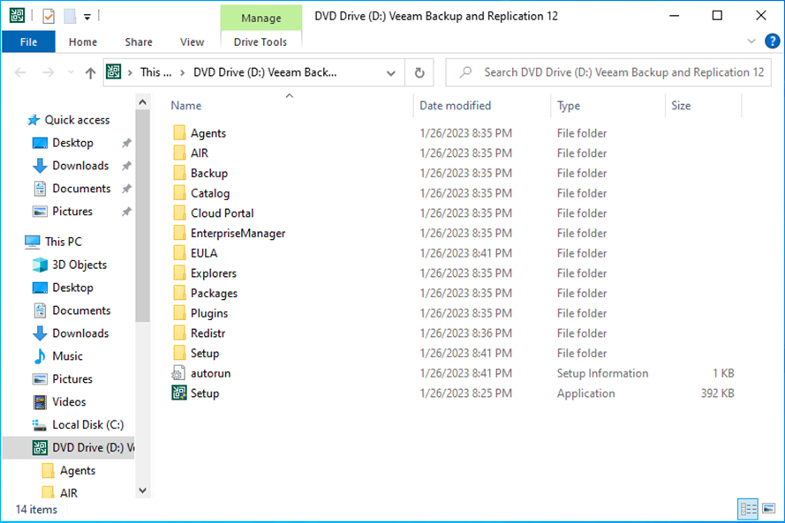Select the Redistr folder
Image resolution: width=785 pixels, height=523 pixels.
point(208,333)
